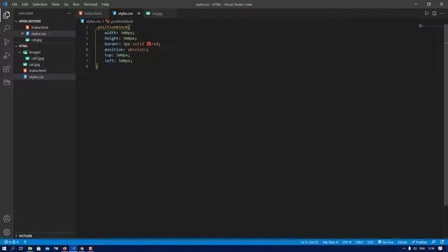This screenshot has width=448, height=252.
Task: Open the Run and Debug view
Action: (x=6, y=55)
